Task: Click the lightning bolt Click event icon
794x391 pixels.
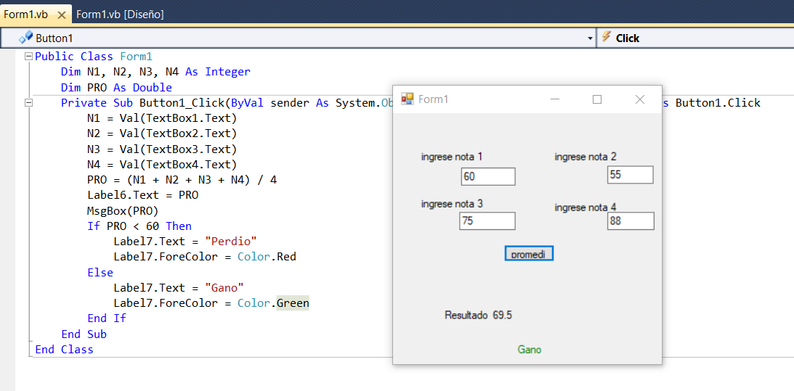Action: tap(606, 38)
